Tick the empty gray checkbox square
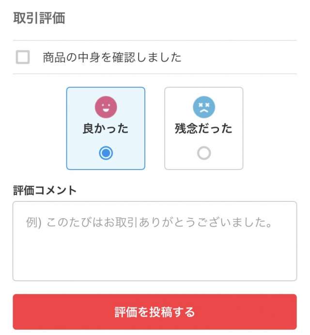 (x=23, y=57)
